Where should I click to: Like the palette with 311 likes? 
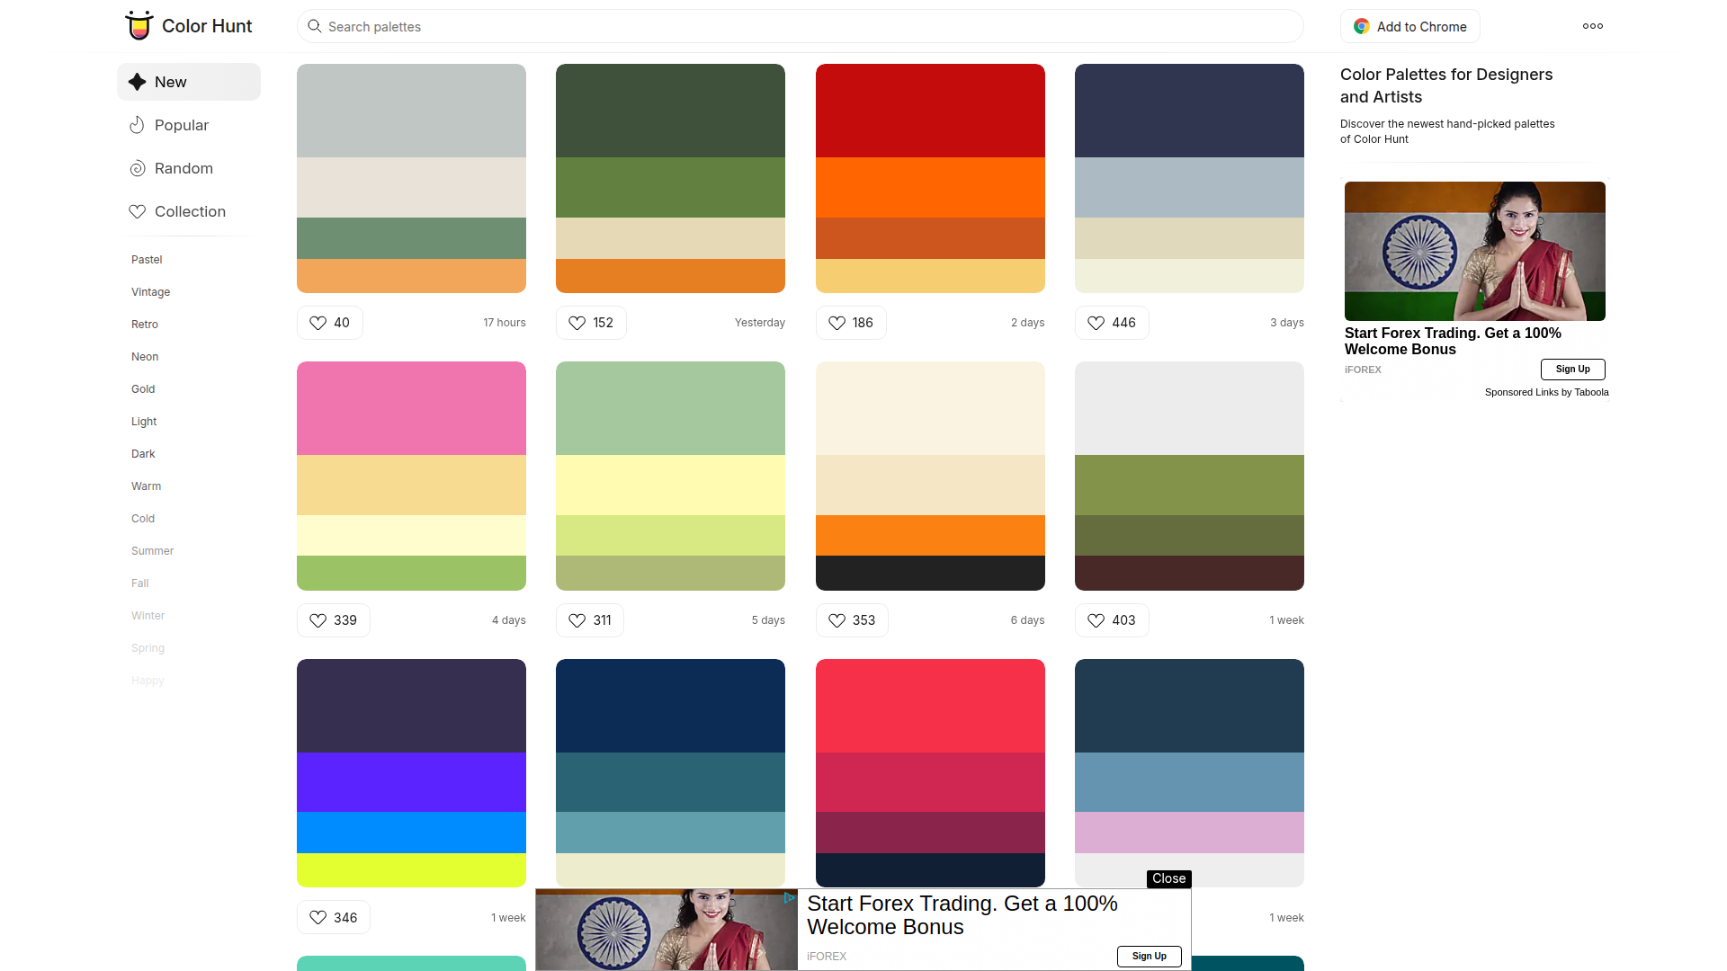(x=590, y=620)
